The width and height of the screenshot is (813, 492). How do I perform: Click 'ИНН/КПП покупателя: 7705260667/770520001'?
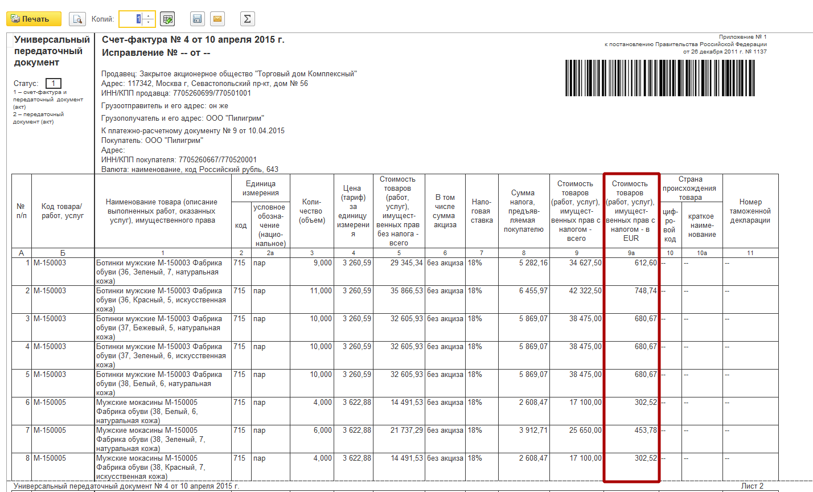pyautogui.click(x=179, y=160)
